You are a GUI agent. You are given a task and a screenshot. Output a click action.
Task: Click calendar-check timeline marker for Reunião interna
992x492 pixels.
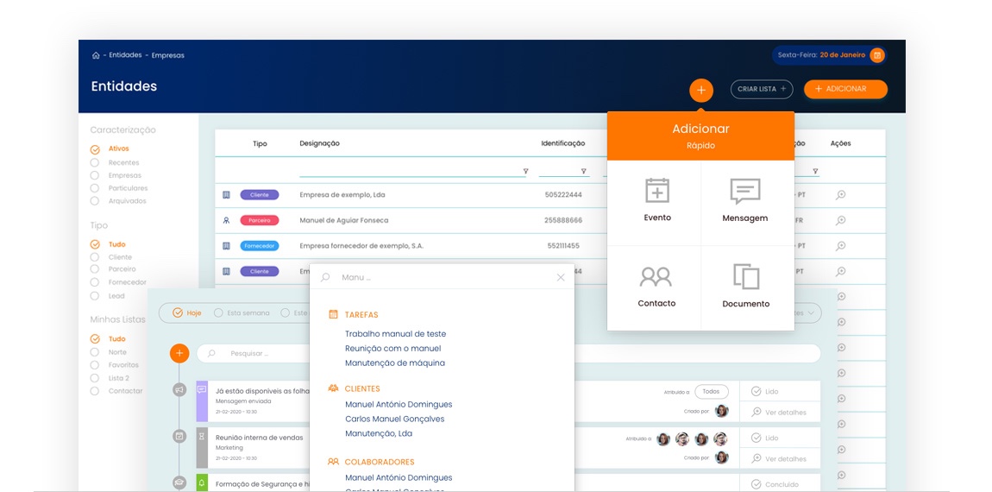179,436
